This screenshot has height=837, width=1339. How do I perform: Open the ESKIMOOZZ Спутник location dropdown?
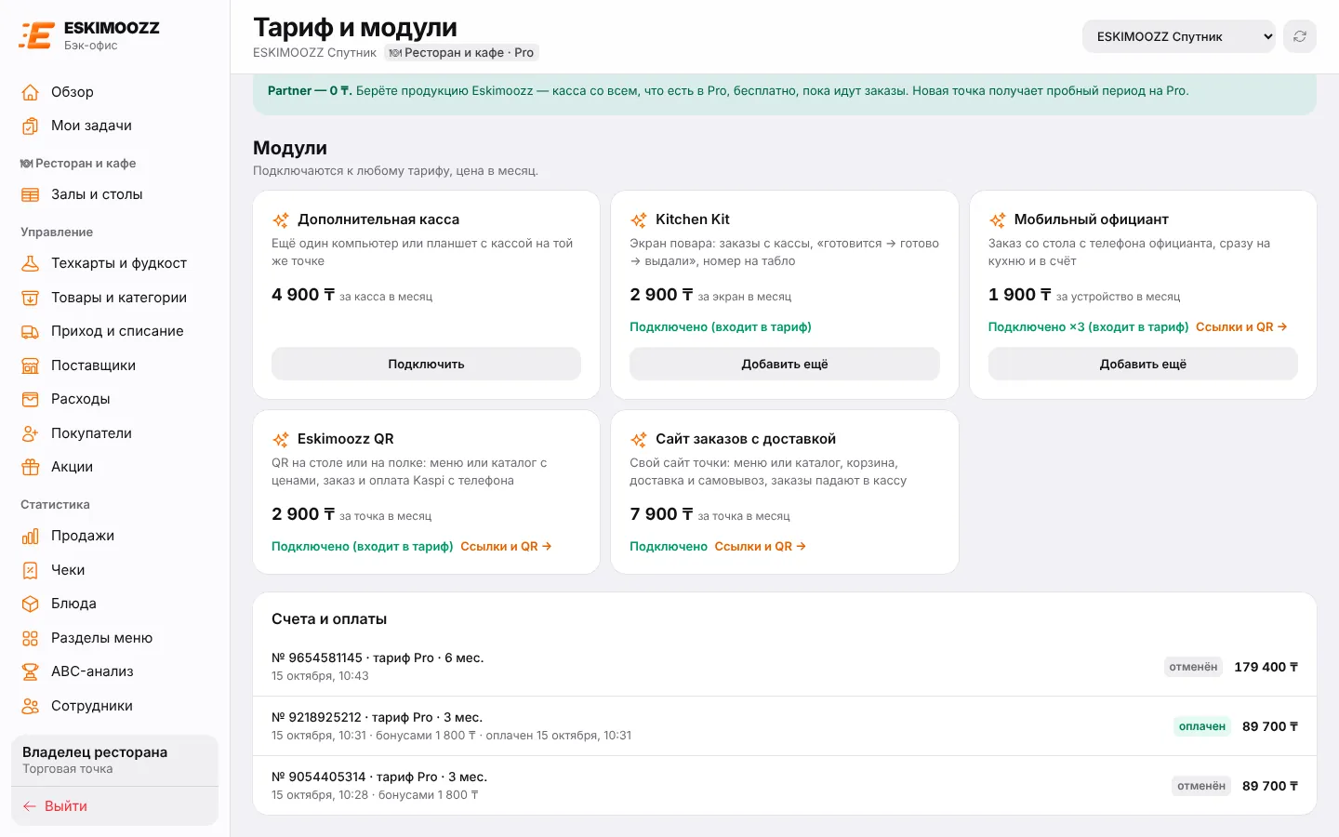pos(1178,36)
